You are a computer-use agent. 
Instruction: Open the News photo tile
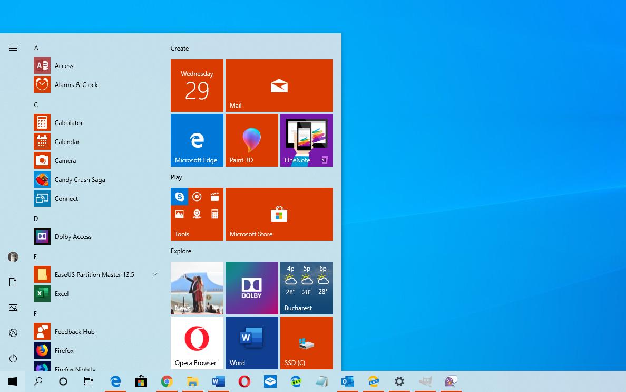(x=197, y=288)
